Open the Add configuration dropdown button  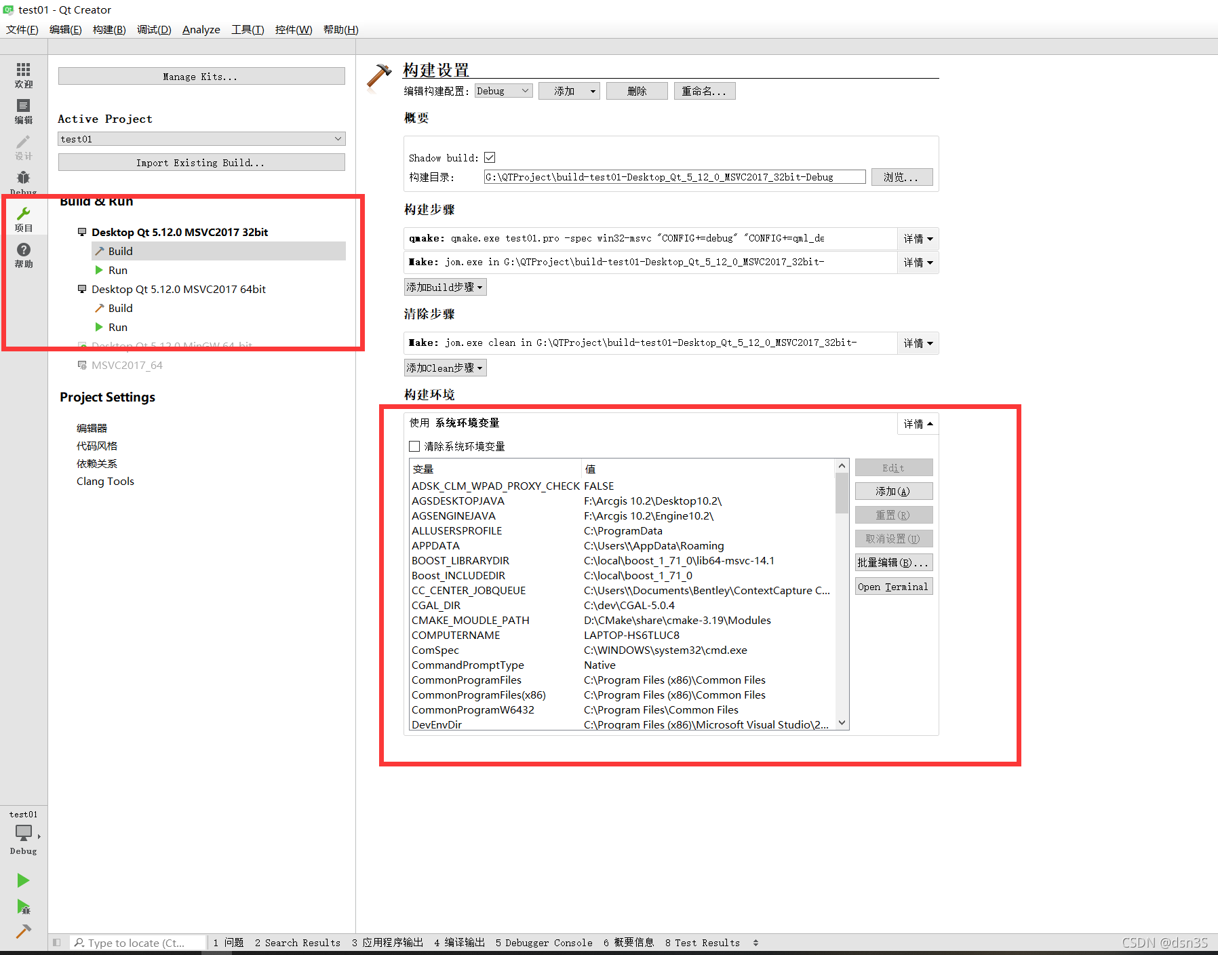569,91
